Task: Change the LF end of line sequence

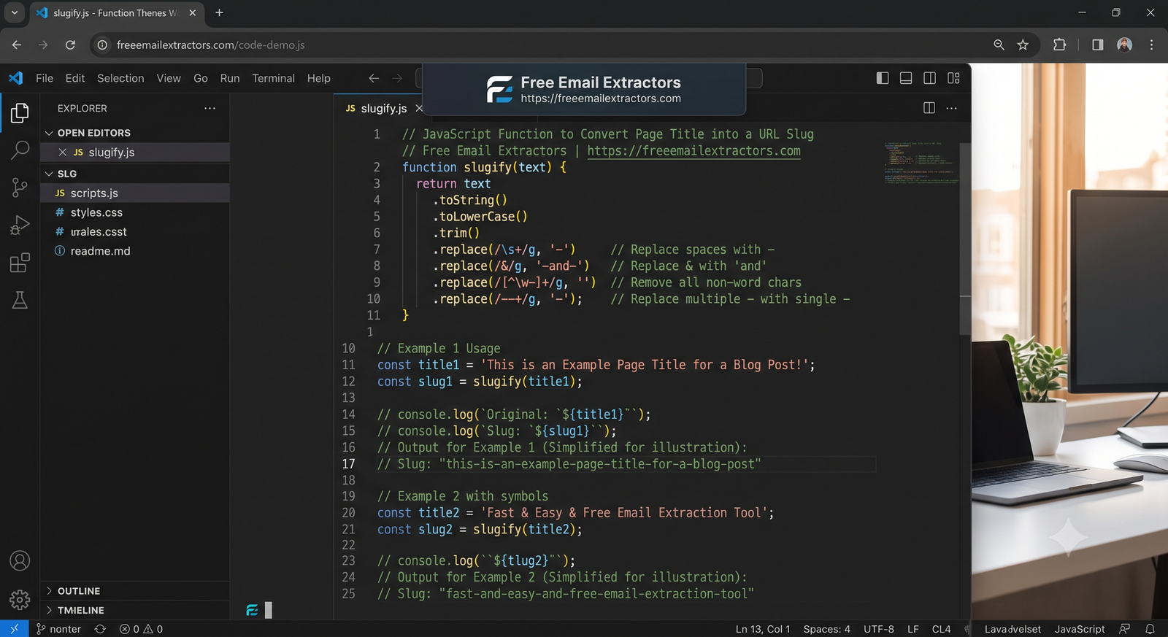Action: point(913,629)
